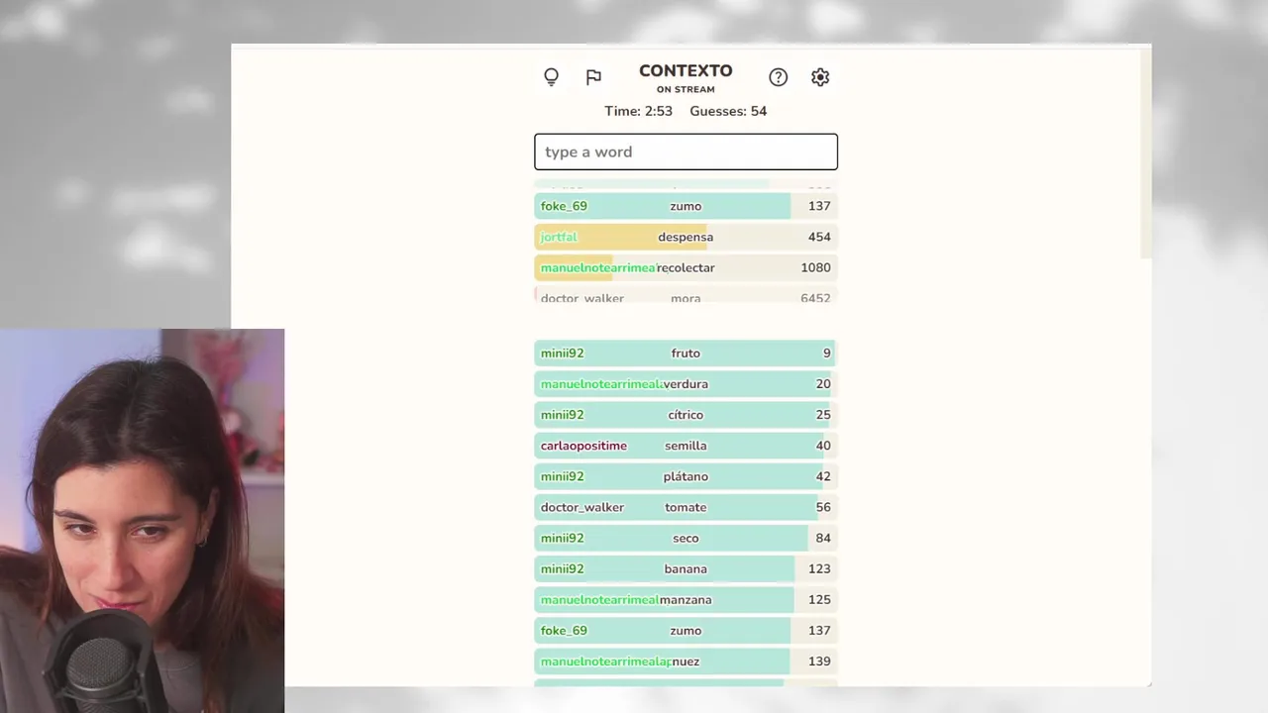The image size is (1268, 713).
Task: Click the flag give-up icon
Action: click(x=593, y=77)
